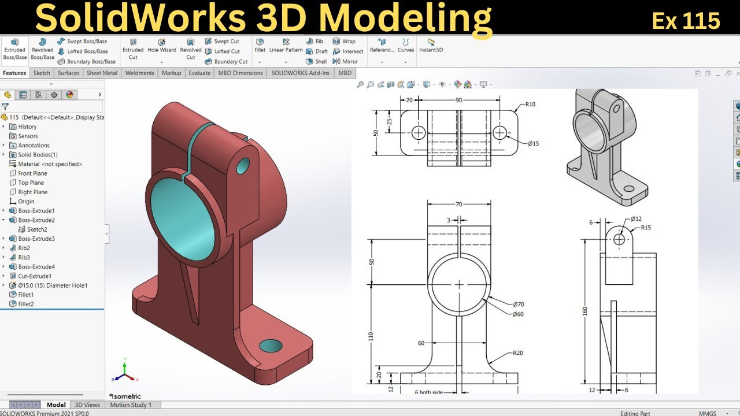Toggle Instant3D on or off
The height and width of the screenshot is (416, 740).
pos(431,46)
